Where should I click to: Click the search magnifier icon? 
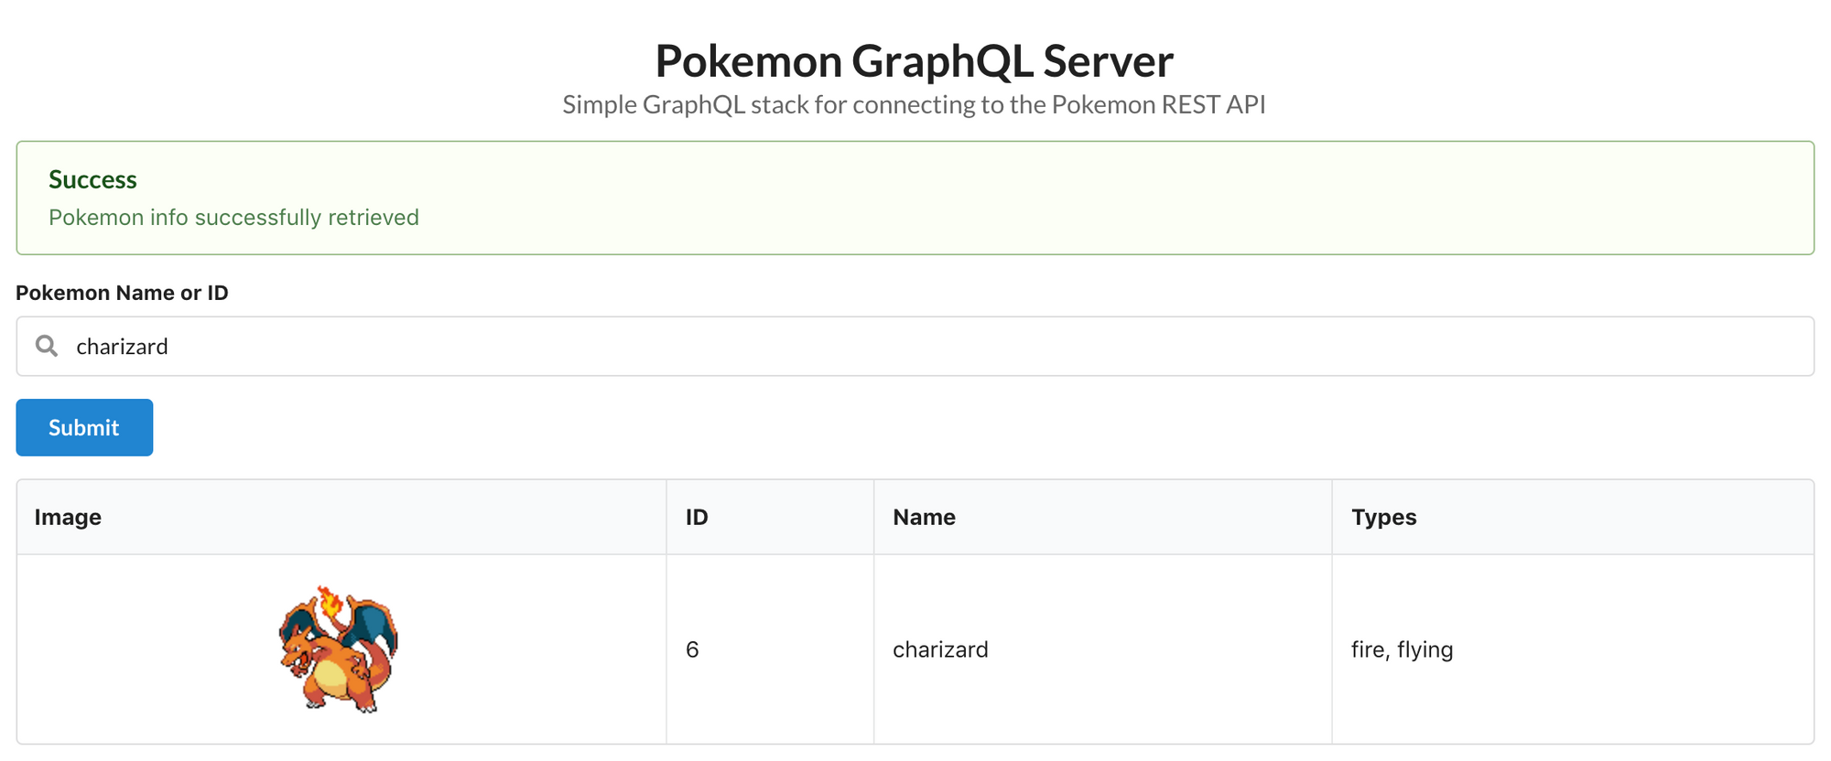tap(47, 346)
